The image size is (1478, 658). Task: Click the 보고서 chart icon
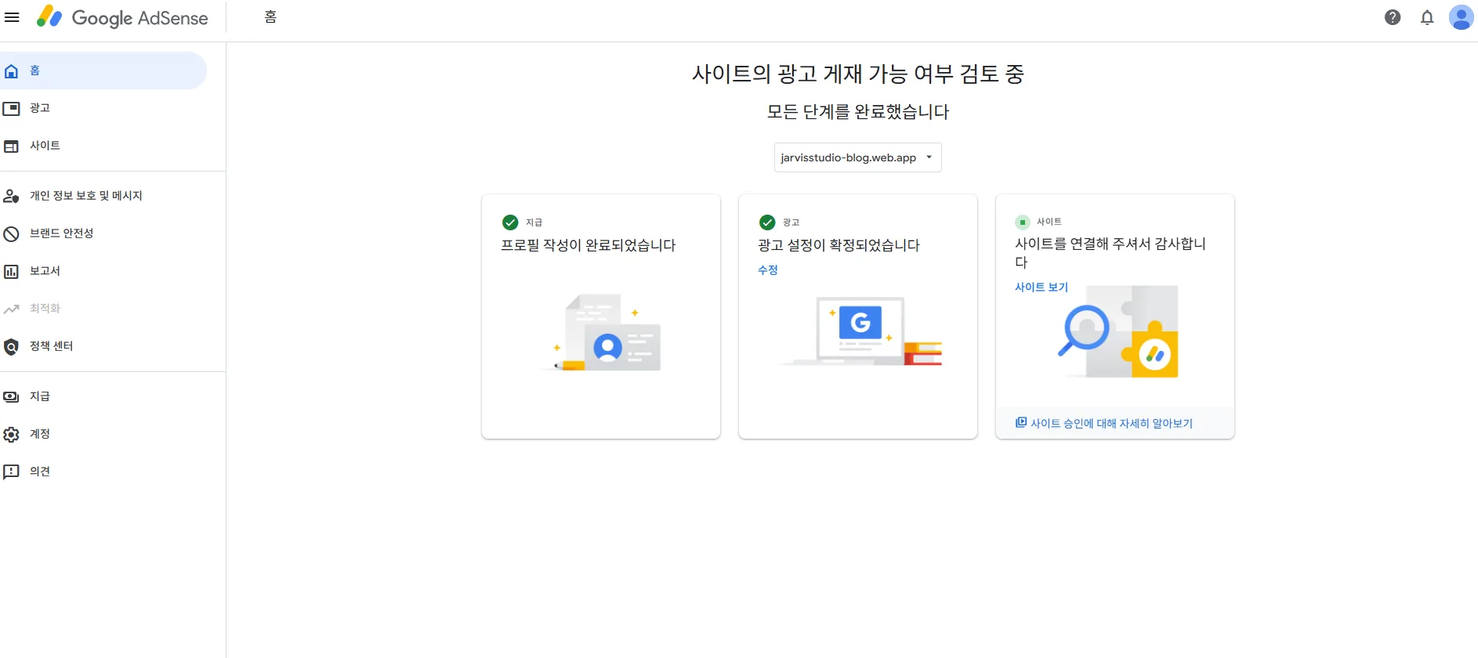(x=11, y=272)
